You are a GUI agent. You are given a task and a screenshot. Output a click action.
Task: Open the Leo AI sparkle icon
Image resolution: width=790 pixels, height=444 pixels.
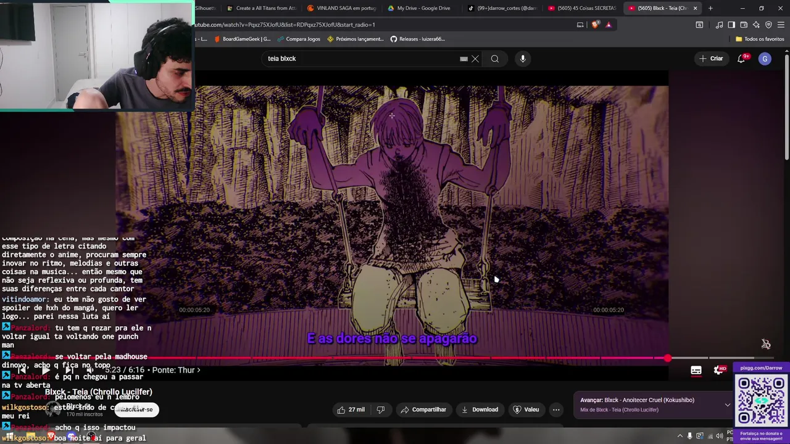coord(756,25)
